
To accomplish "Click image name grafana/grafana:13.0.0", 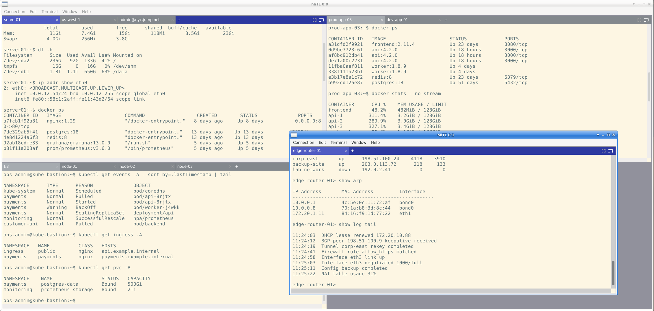I will coord(78,143).
